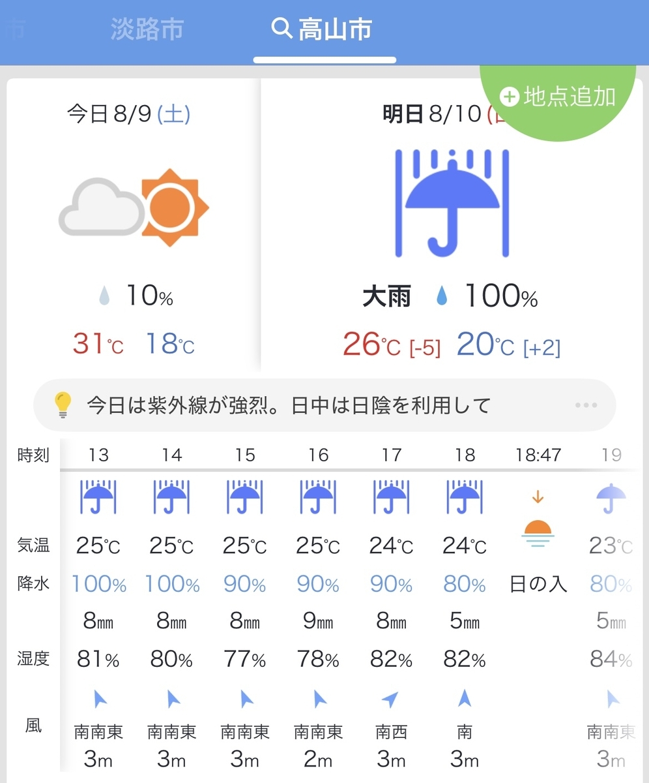Tap the 16時 rain umbrella icon

[x=318, y=497]
